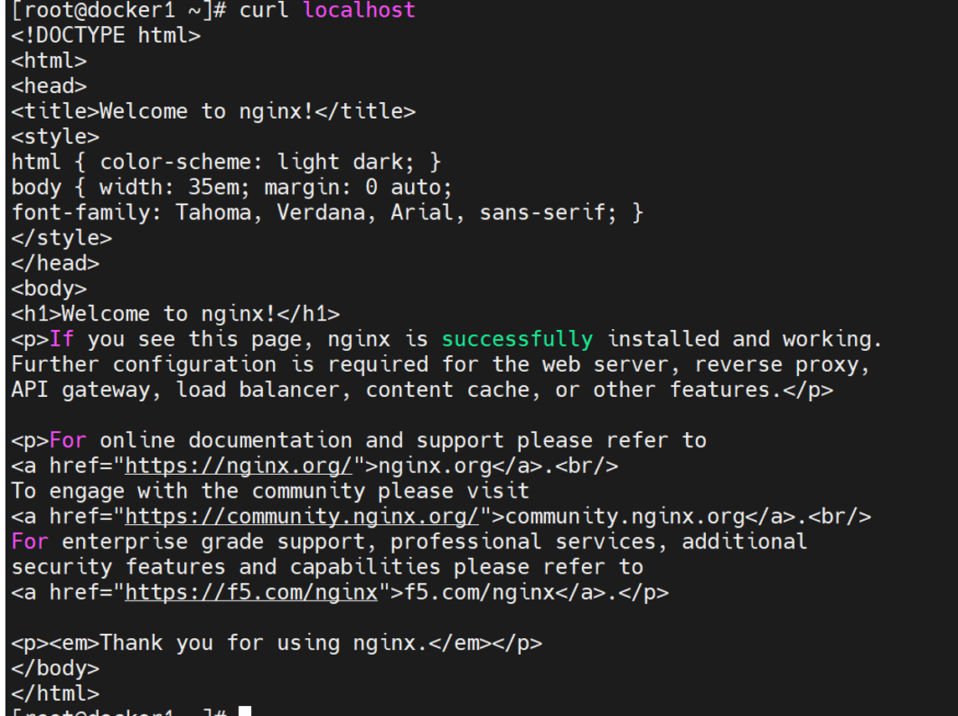Click the https://community.nginx.org/ URL
Viewport: 958px width, 716px height.
301,517
